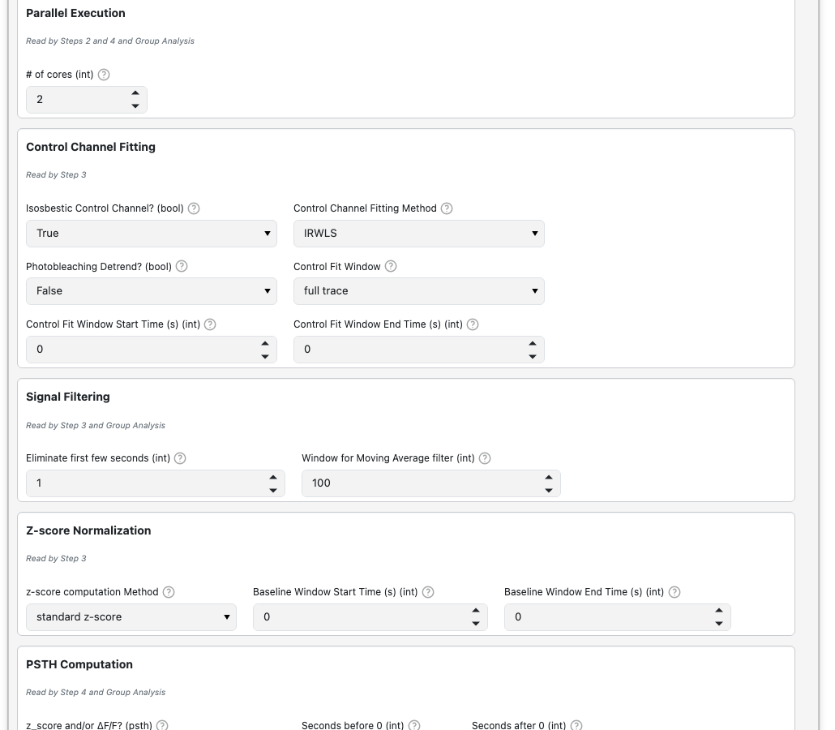The width and height of the screenshot is (835, 730).
Task: Increase number of cores value
Action: click(x=135, y=93)
